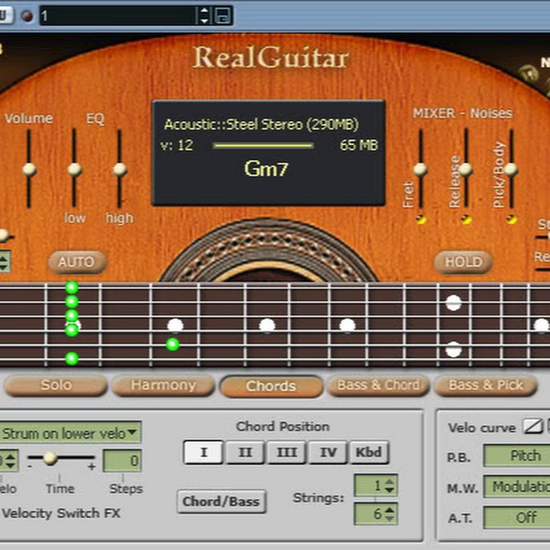The width and height of the screenshot is (550, 550).
Task: Click the save preset disk icon
Action: click(224, 16)
